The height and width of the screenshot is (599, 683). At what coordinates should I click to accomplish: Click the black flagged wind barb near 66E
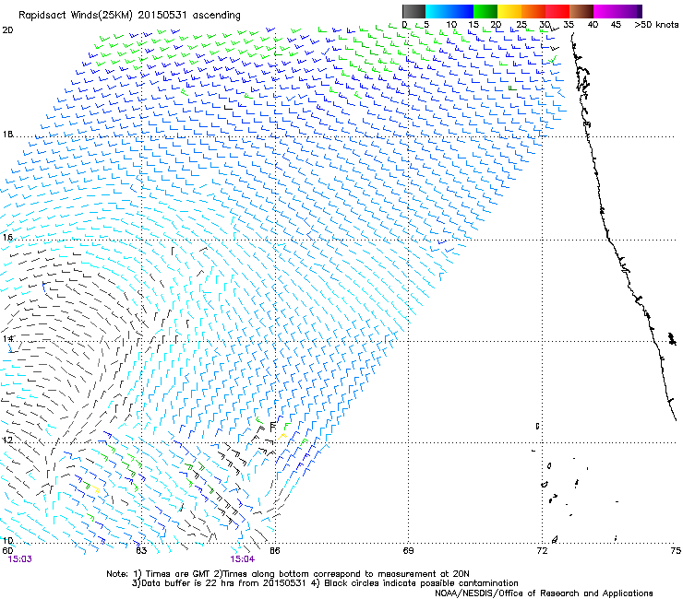[272, 427]
